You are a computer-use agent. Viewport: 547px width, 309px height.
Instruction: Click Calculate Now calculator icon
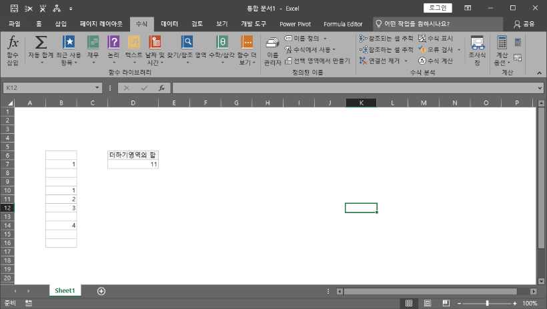pyautogui.click(x=518, y=43)
